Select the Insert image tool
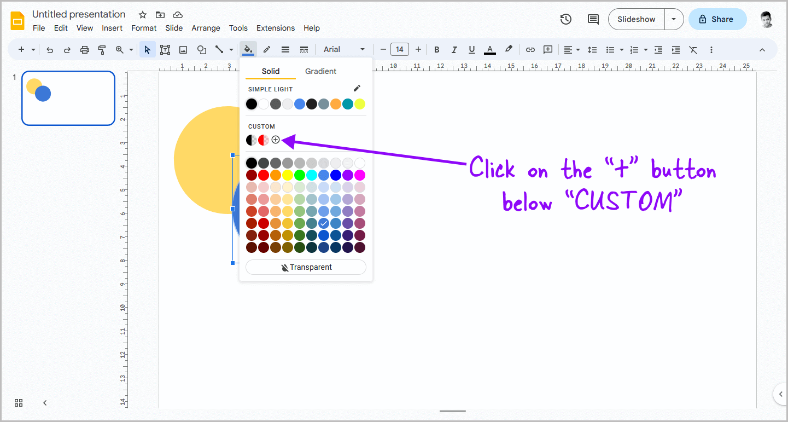This screenshot has width=788, height=422. pyautogui.click(x=183, y=49)
